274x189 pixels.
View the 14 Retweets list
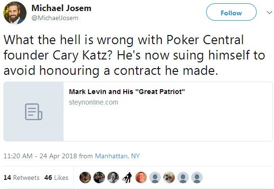[x=22, y=177]
